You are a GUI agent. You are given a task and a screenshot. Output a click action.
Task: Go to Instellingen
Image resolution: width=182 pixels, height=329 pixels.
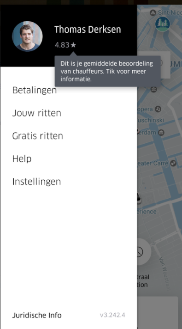pyautogui.click(x=36, y=182)
